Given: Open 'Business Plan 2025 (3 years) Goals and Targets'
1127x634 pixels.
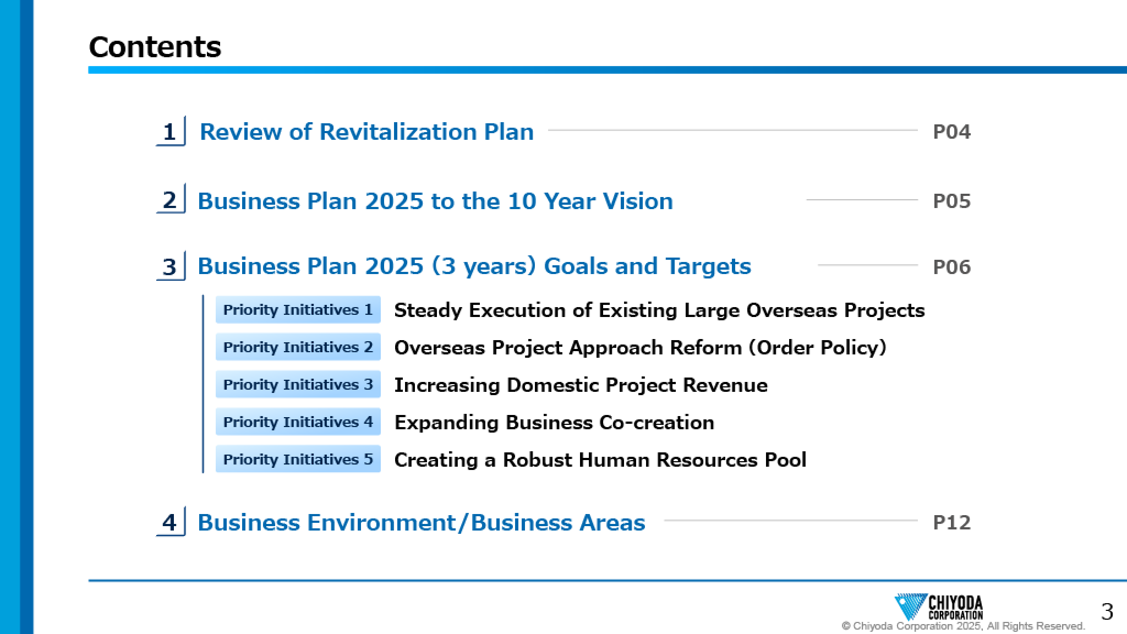Looking at the screenshot, I should pyautogui.click(x=474, y=266).
